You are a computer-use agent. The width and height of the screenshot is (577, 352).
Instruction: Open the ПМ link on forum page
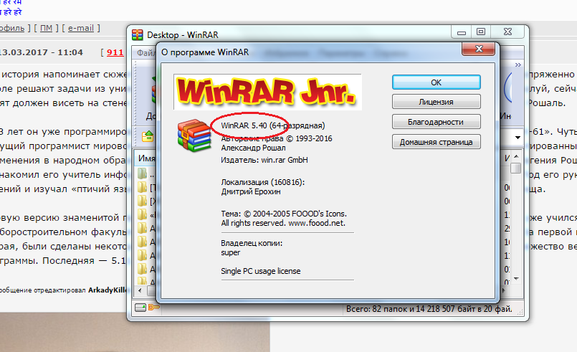(46, 28)
